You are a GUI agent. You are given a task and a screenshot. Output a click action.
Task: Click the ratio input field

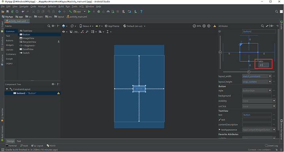click(x=263, y=65)
